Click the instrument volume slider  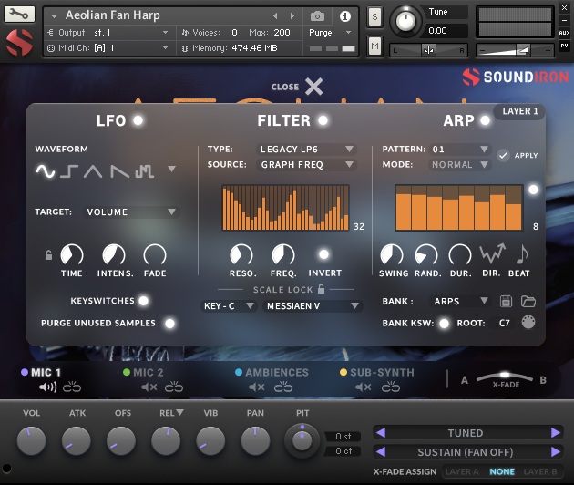(515, 50)
